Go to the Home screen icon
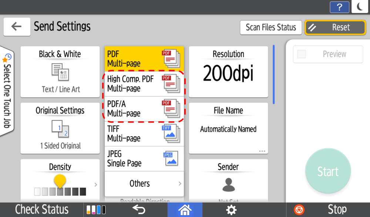 point(185,210)
